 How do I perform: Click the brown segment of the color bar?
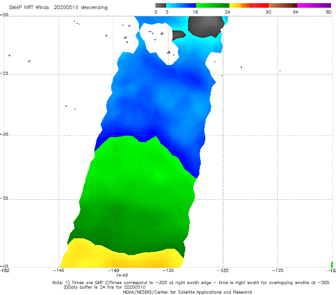point(283,5)
